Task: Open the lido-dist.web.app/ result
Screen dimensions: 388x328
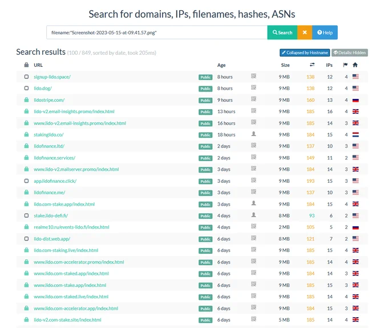Action: (x=52, y=239)
